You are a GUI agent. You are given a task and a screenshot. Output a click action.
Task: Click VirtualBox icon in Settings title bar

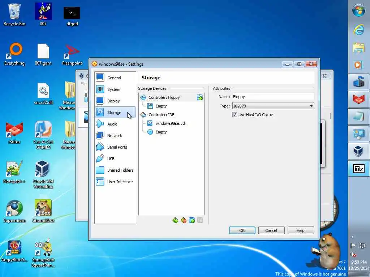[94, 64]
